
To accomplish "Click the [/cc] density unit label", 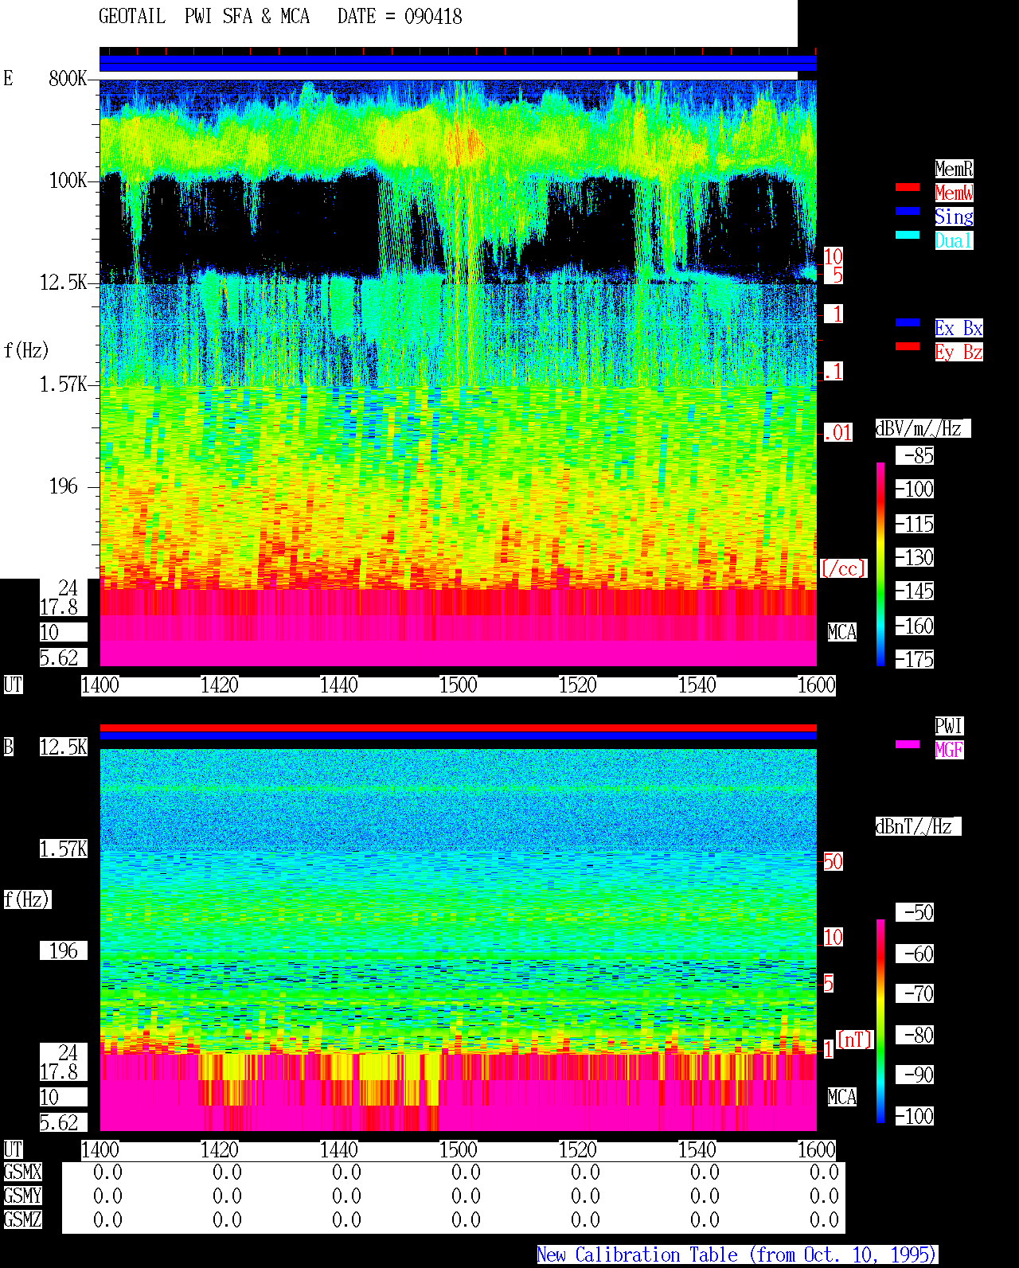I will pyautogui.click(x=843, y=568).
